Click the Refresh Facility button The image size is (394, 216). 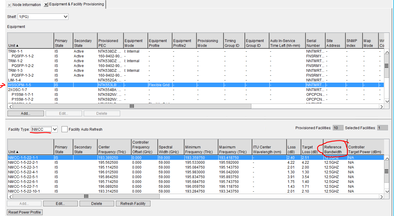point(133,203)
